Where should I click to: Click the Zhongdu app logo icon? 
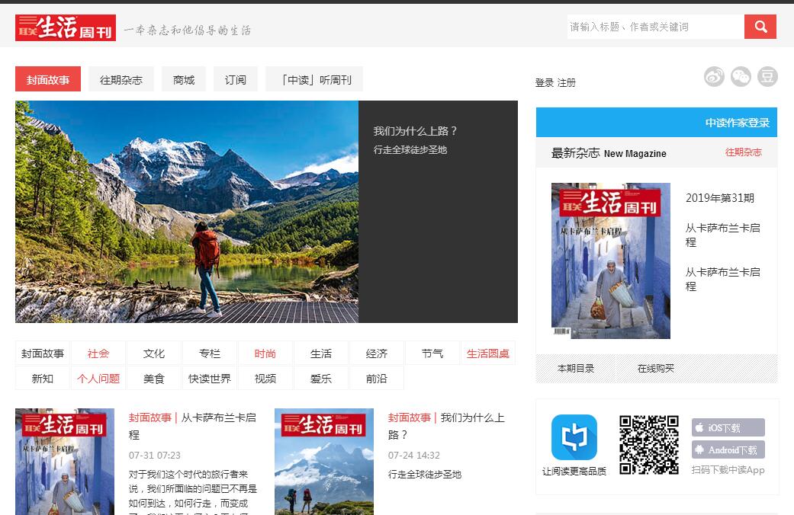pyautogui.click(x=574, y=437)
